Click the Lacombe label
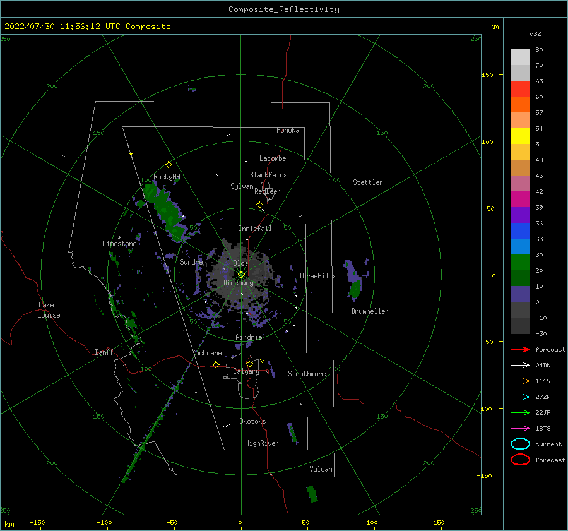The height and width of the screenshot is (531, 568). tap(273, 158)
